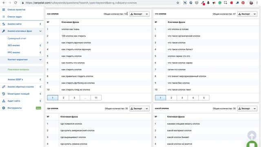Open the Chrome three-dot menu
The height and width of the screenshot is (147, 261).
[x=257, y=3]
